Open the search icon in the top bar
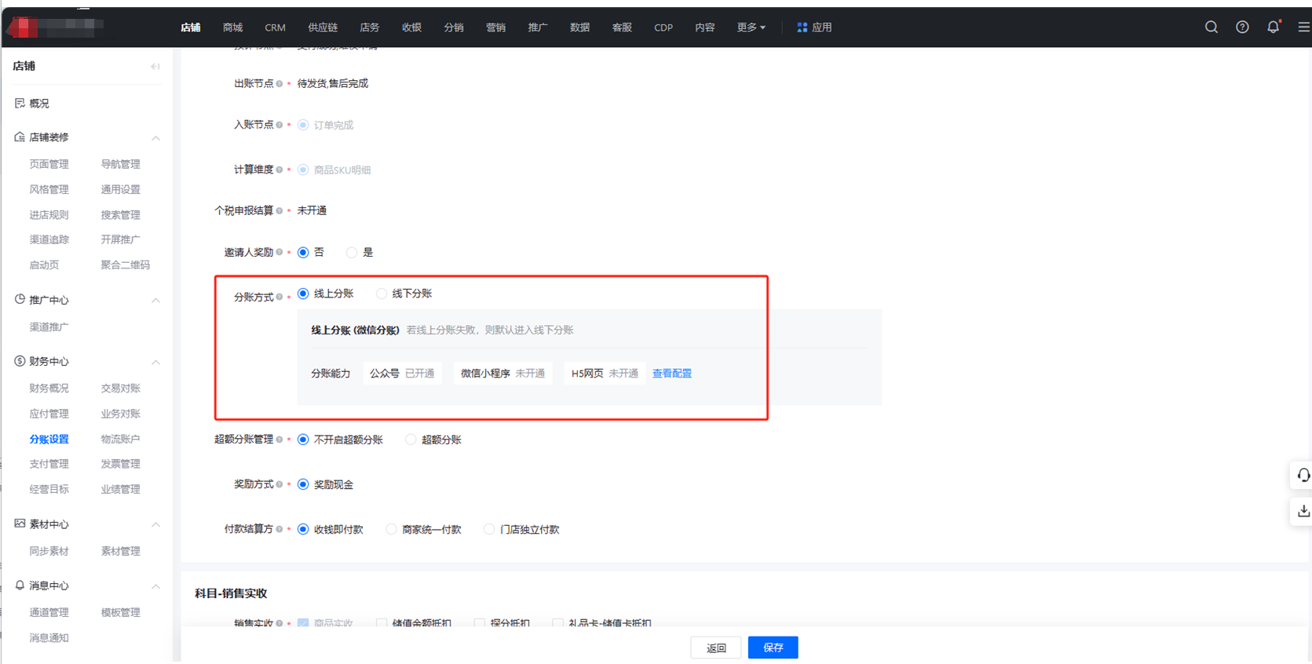Image resolution: width=1312 pixels, height=664 pixels. pyautogui.click(x=1211, y=27)
